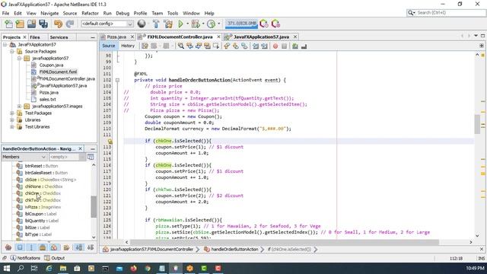Image resolution: width=487 pixels, height=274 pixels.
Task: Open the Navigate menu
Action: pos(49,14)
